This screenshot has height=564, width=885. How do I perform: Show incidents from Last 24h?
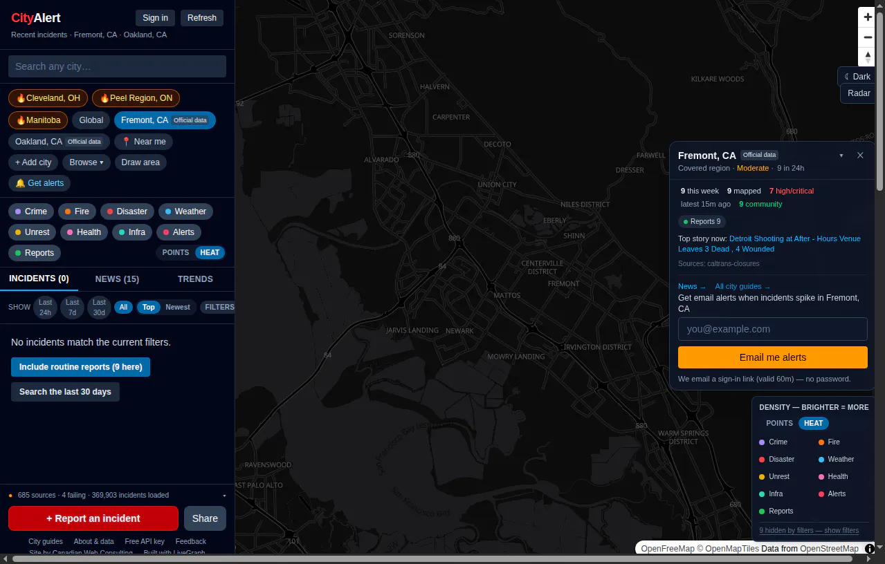[45, 307]
